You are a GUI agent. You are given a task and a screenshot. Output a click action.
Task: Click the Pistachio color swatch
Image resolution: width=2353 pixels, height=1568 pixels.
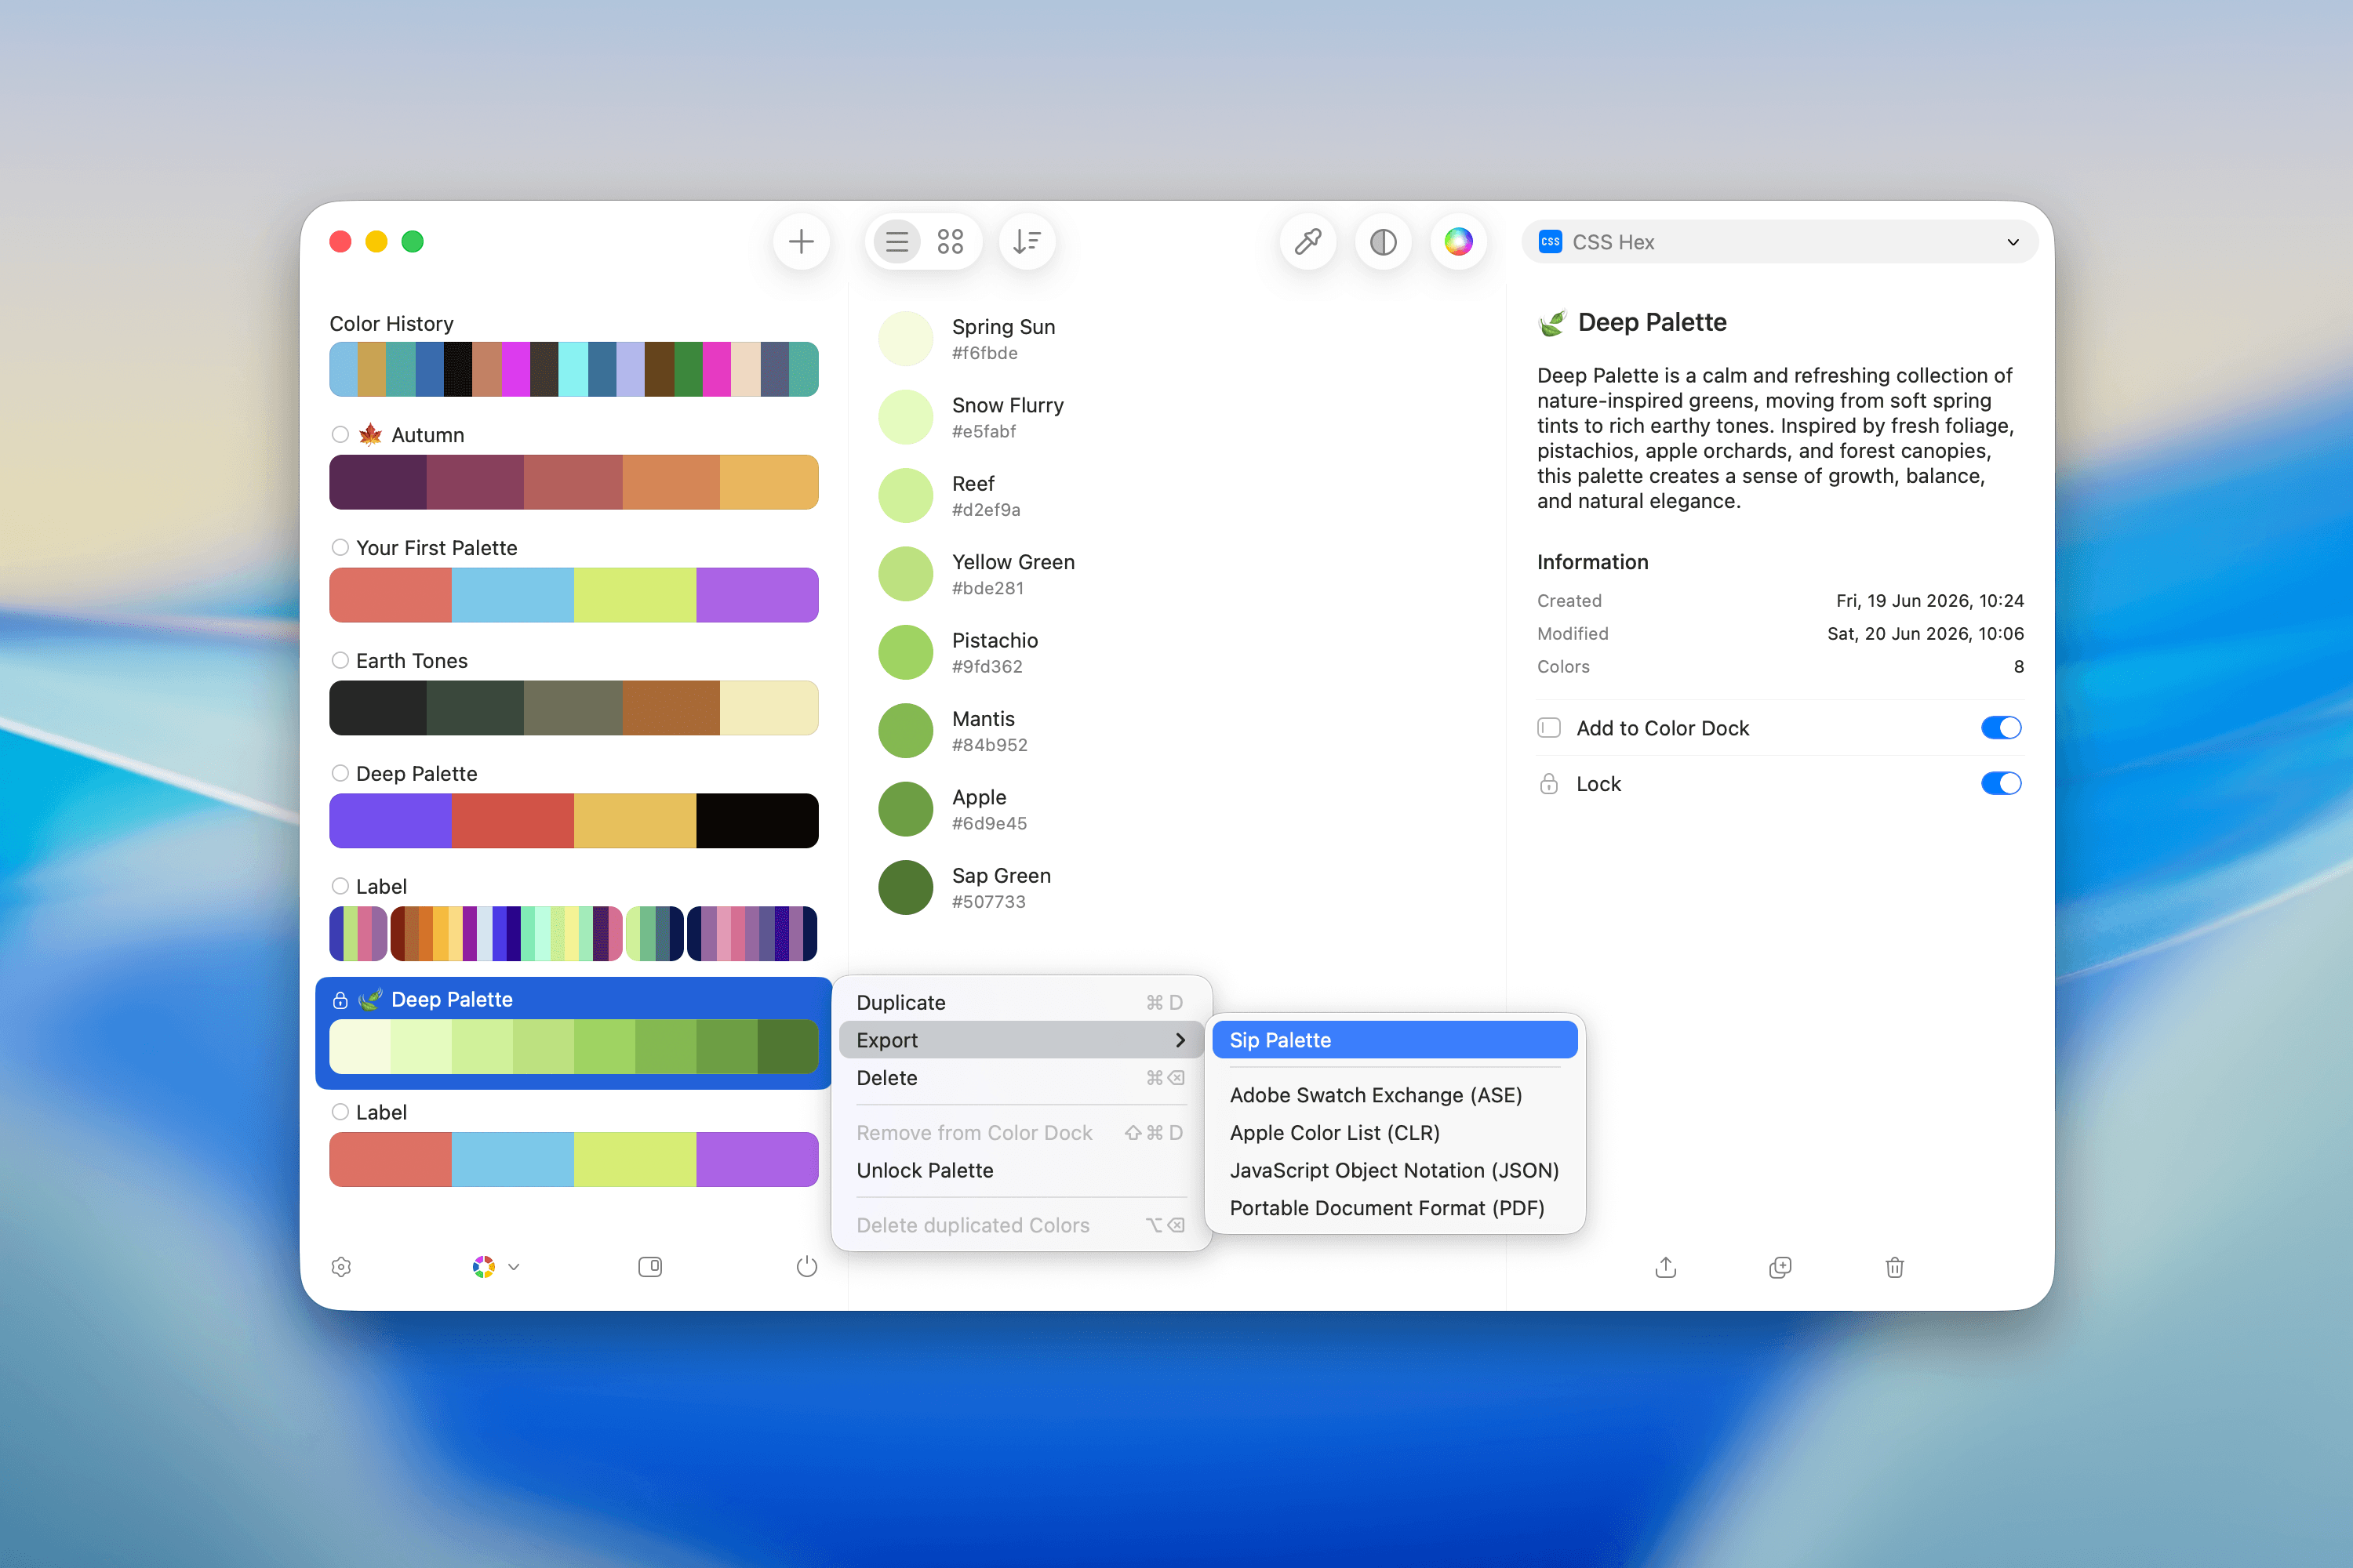[905, 652]
